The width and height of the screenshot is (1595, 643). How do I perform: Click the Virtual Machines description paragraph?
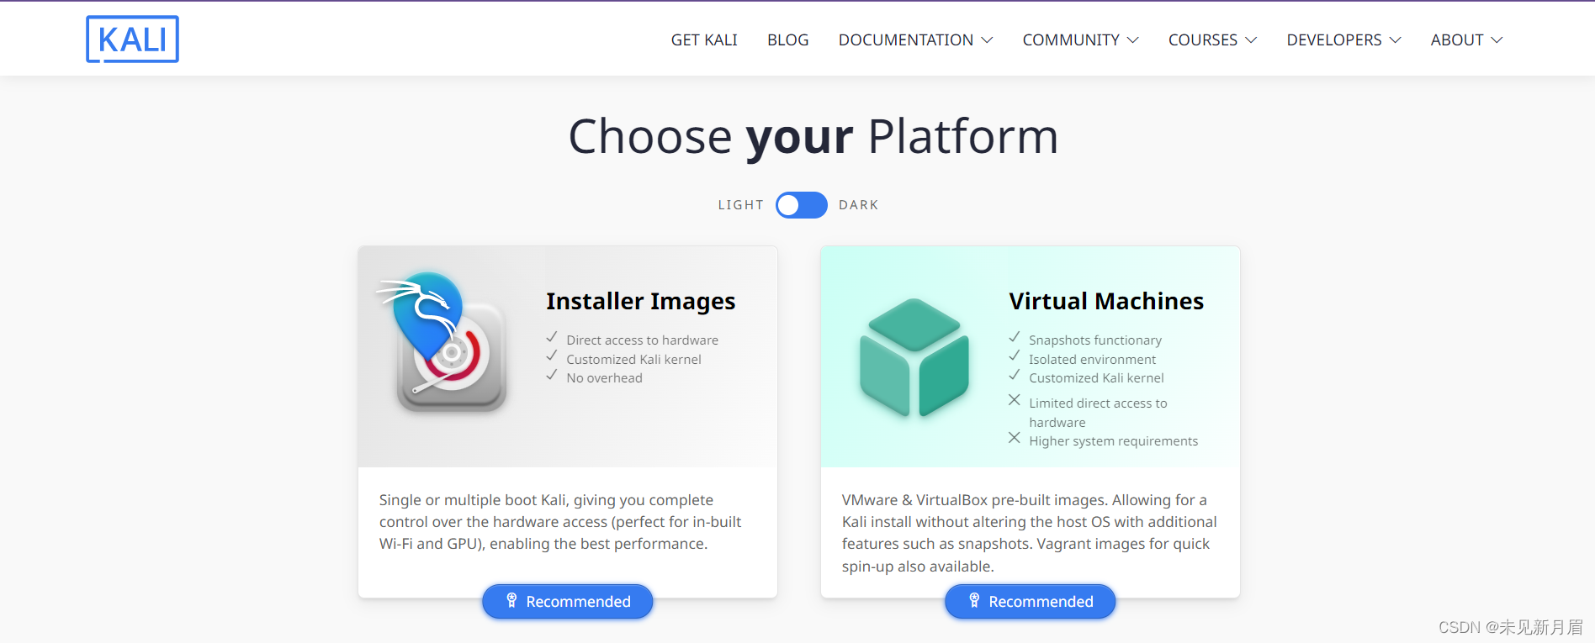(1030, 533)
